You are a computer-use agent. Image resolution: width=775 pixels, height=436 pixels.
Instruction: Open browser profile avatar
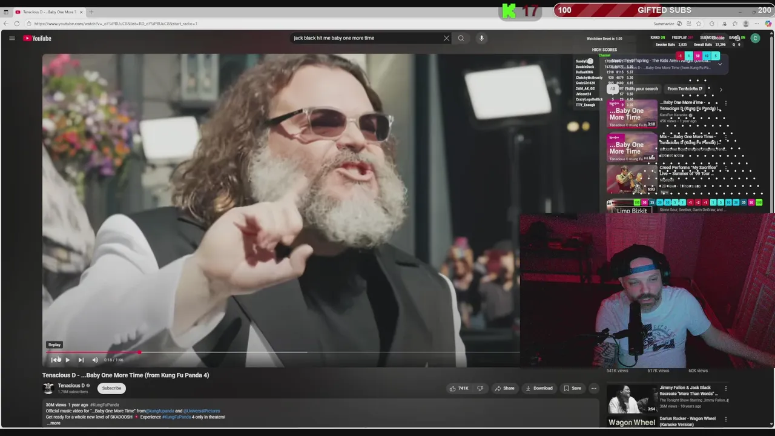pos(746,24)
